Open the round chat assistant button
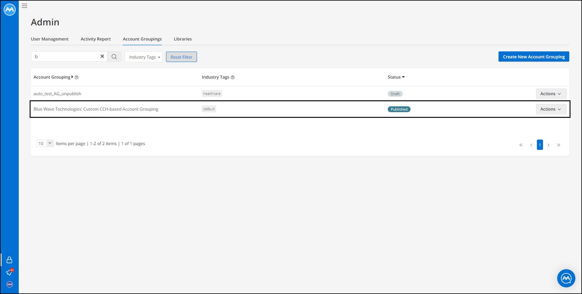 pyautogui.click(x=566, y=278)
